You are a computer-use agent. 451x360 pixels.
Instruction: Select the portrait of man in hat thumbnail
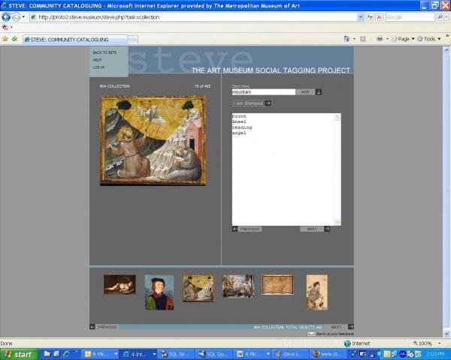pos(159,292)
